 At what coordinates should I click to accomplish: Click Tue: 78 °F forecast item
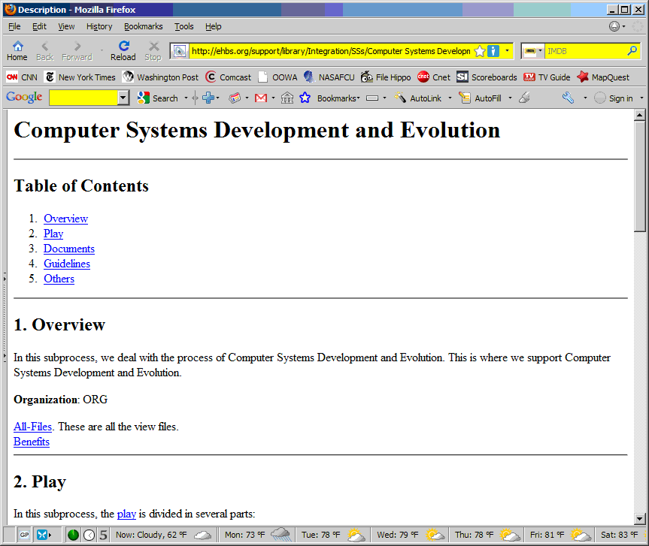pyautogui.click(x=333, y=535)
